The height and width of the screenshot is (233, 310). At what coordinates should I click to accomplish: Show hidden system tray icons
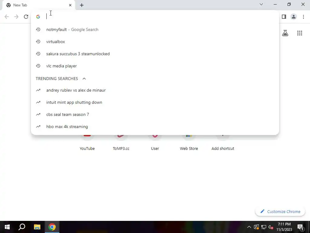[x=249, y=227]
